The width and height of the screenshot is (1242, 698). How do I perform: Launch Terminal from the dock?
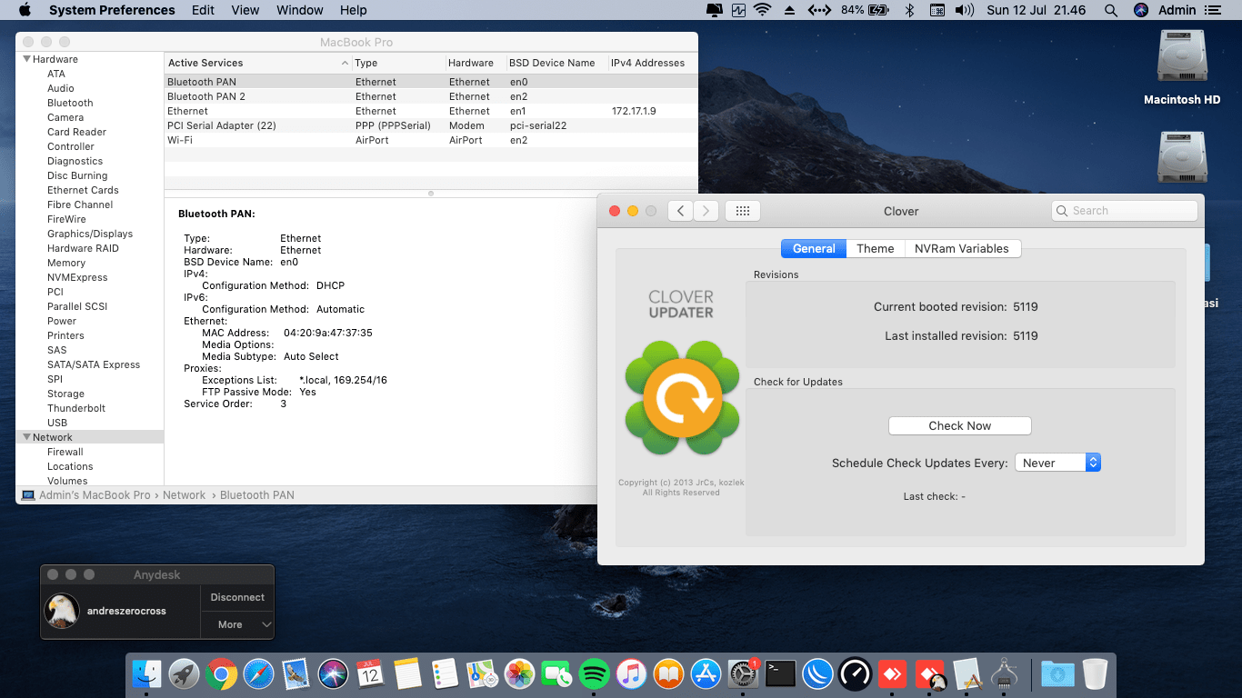[780, 673]
